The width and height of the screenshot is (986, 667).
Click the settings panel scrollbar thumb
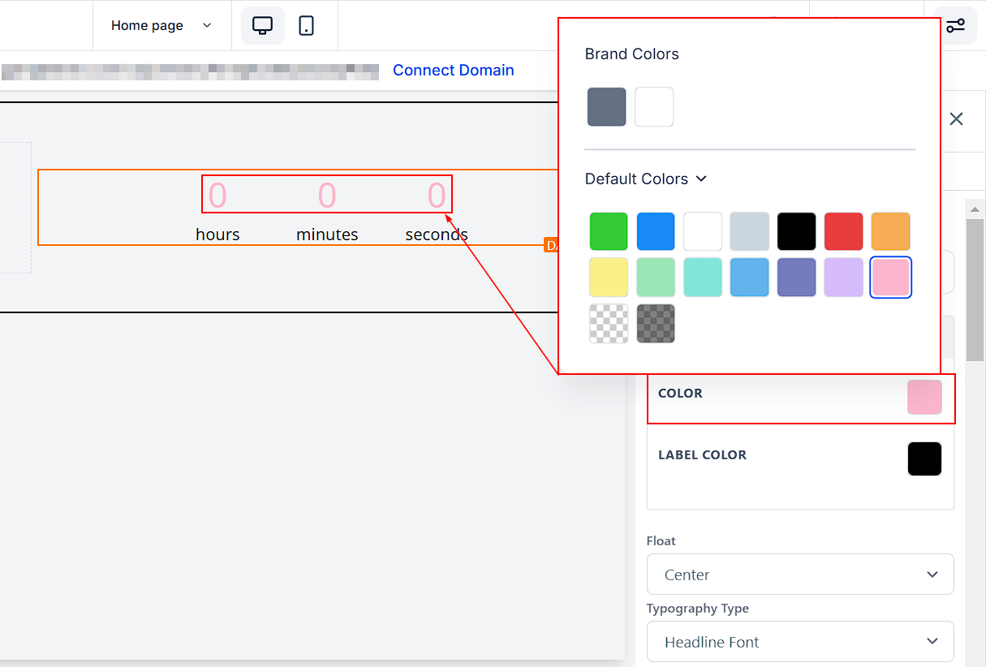[975, 290]
